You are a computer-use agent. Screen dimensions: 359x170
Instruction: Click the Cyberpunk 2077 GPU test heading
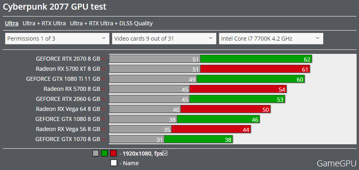(55, 7)
